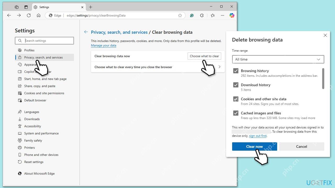Click the Home icon in the toolbar
This screenshot has width=335, height=188.
pos(39,15)
